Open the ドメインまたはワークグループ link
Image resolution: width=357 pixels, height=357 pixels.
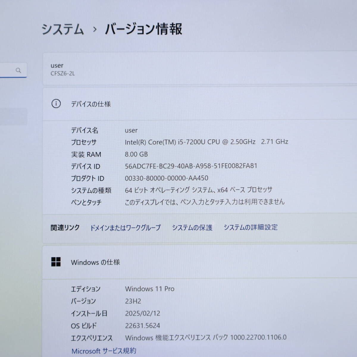[x=126, y=227]
